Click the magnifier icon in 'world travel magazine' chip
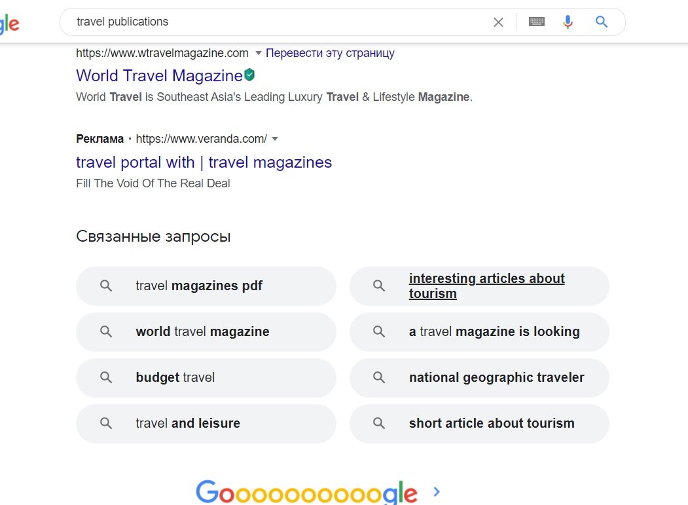The width and height of the screenshot is (688, 505). 106,331
